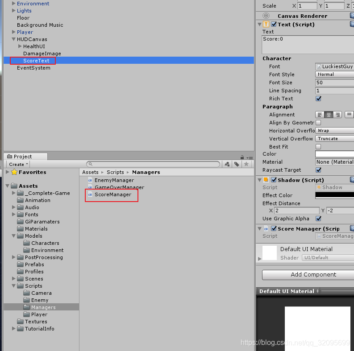Open the Font Style dropdown
Viewport: 354px width, 351px height.
(335, 74)
